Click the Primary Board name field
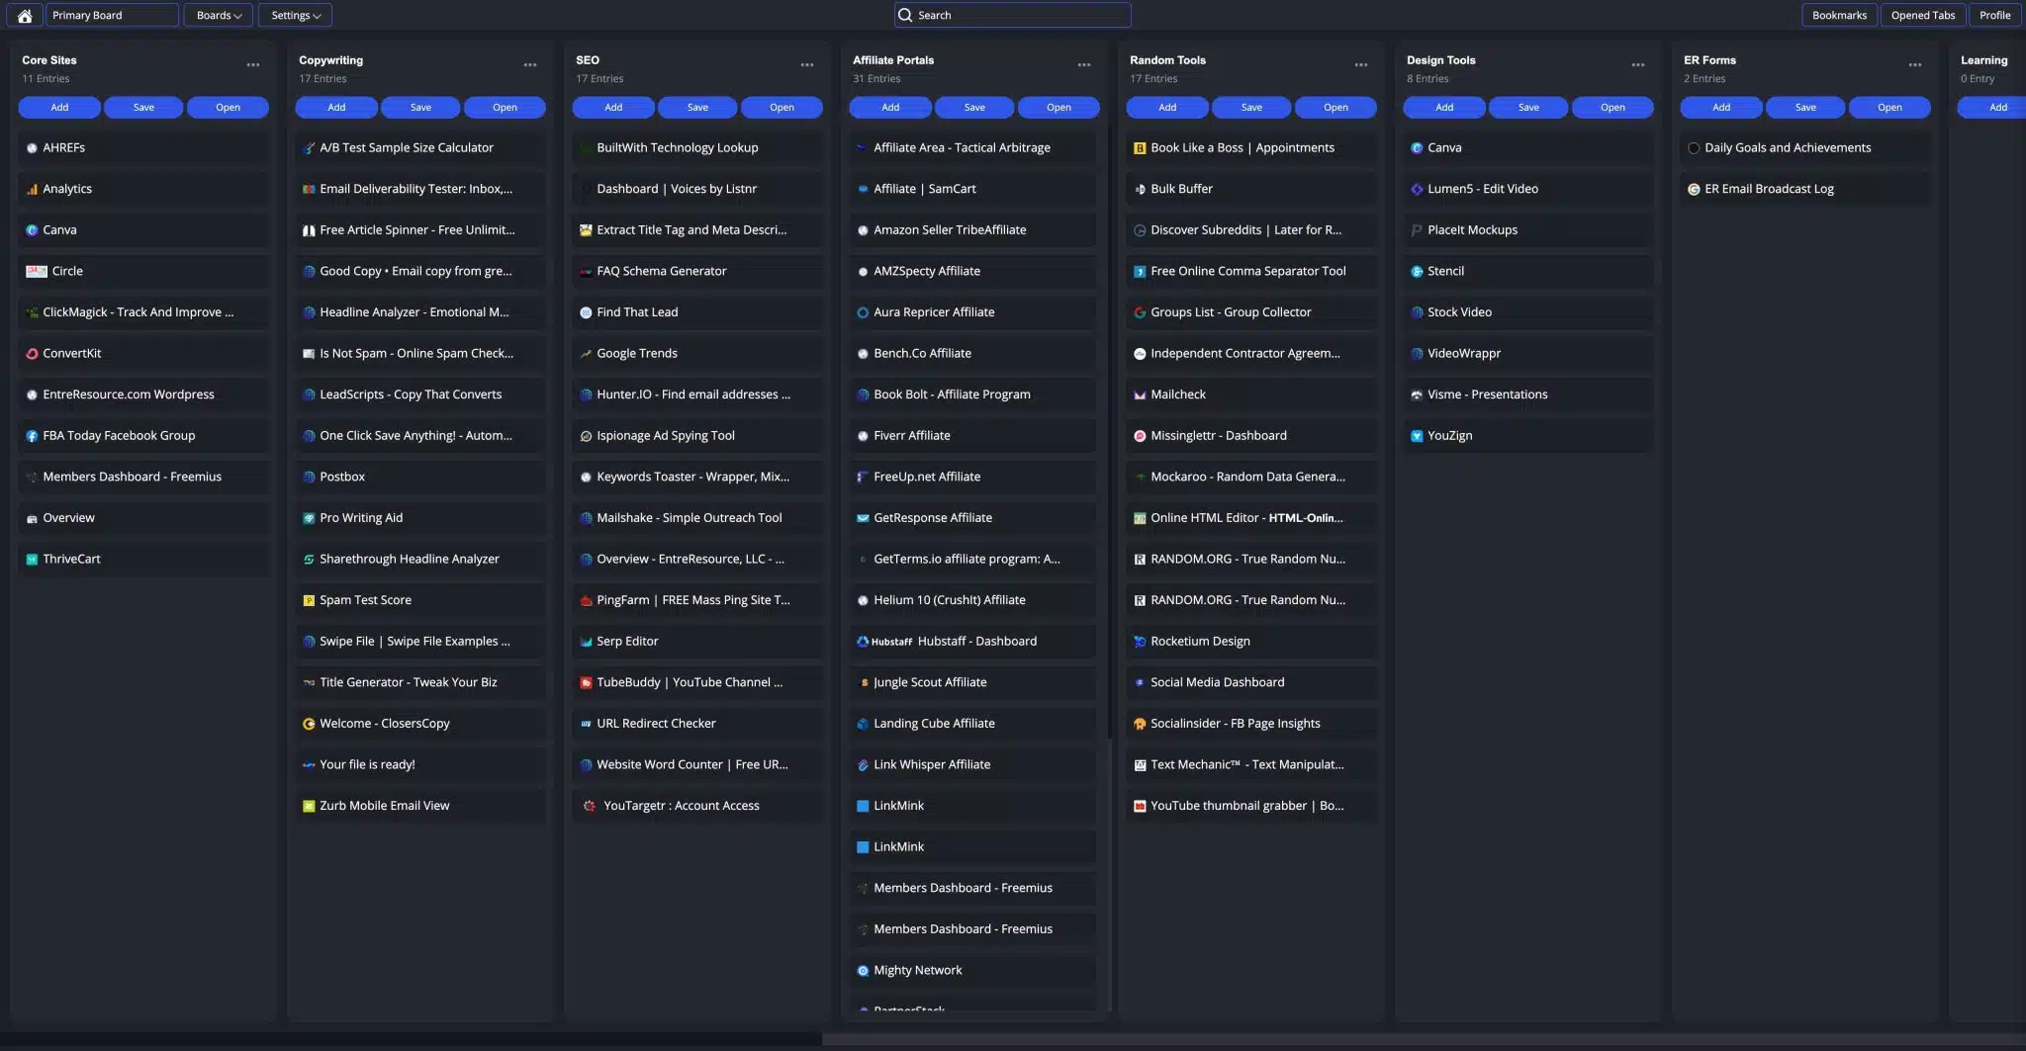 point(112,15)
